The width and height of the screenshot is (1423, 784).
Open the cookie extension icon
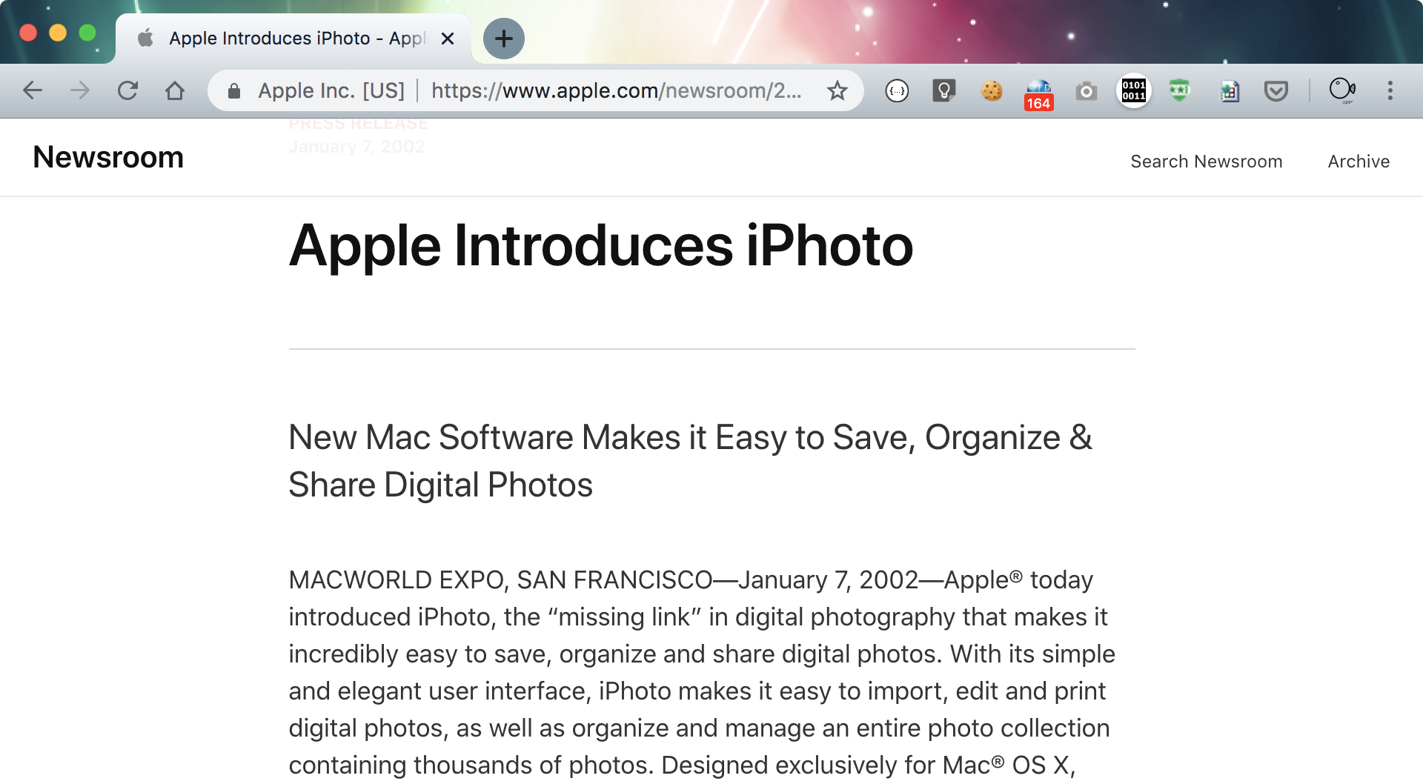tap(992, 90)
